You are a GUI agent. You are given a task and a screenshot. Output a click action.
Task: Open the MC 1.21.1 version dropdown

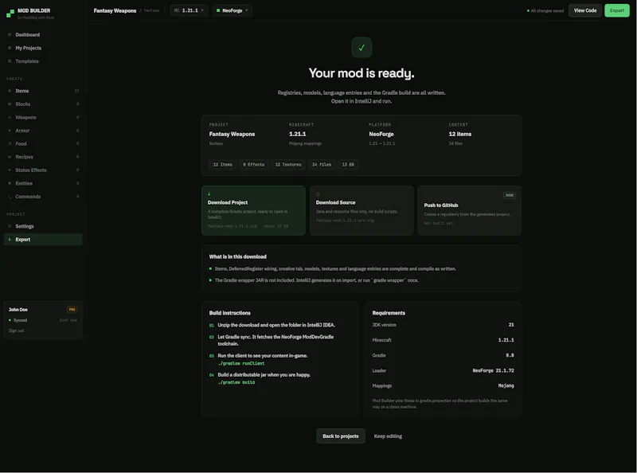(x=189, y=10)
